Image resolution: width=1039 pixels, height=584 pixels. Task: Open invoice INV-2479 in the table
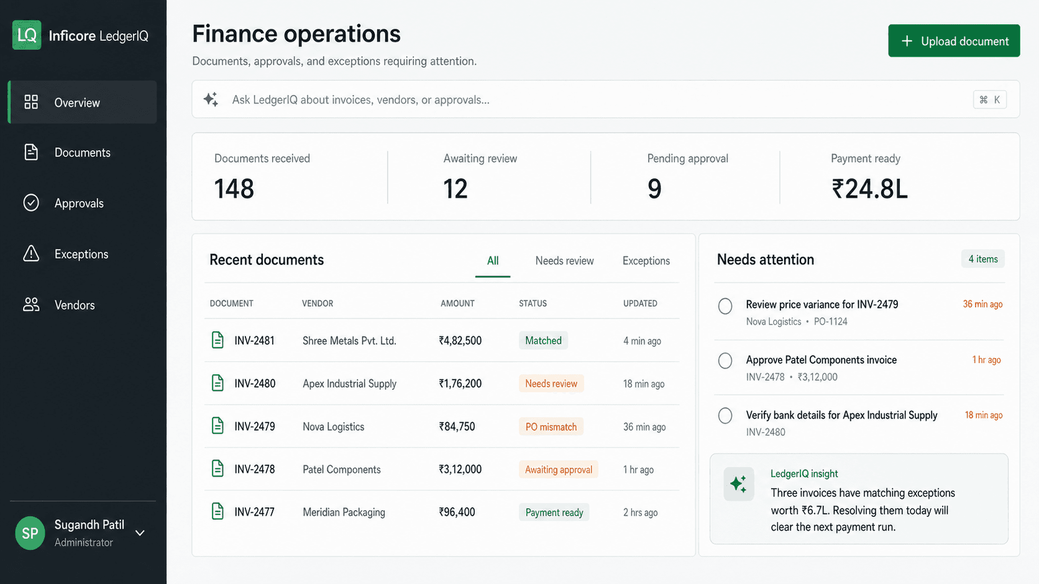pos(254,426)
